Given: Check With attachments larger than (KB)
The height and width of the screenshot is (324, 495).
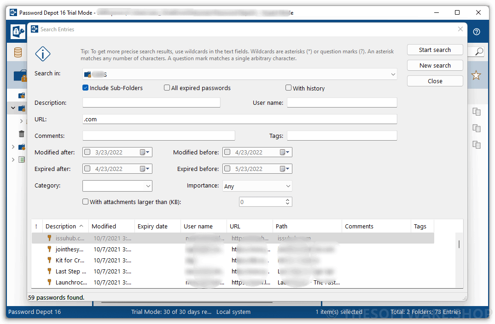Looking at the screenshot, I should (85, 201).
